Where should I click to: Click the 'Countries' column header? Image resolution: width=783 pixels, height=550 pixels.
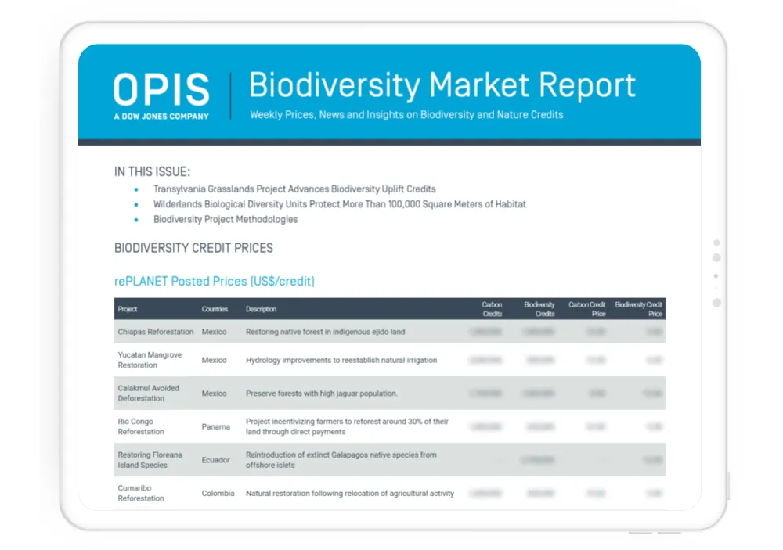pyautogui.click(x=215, y=310)
